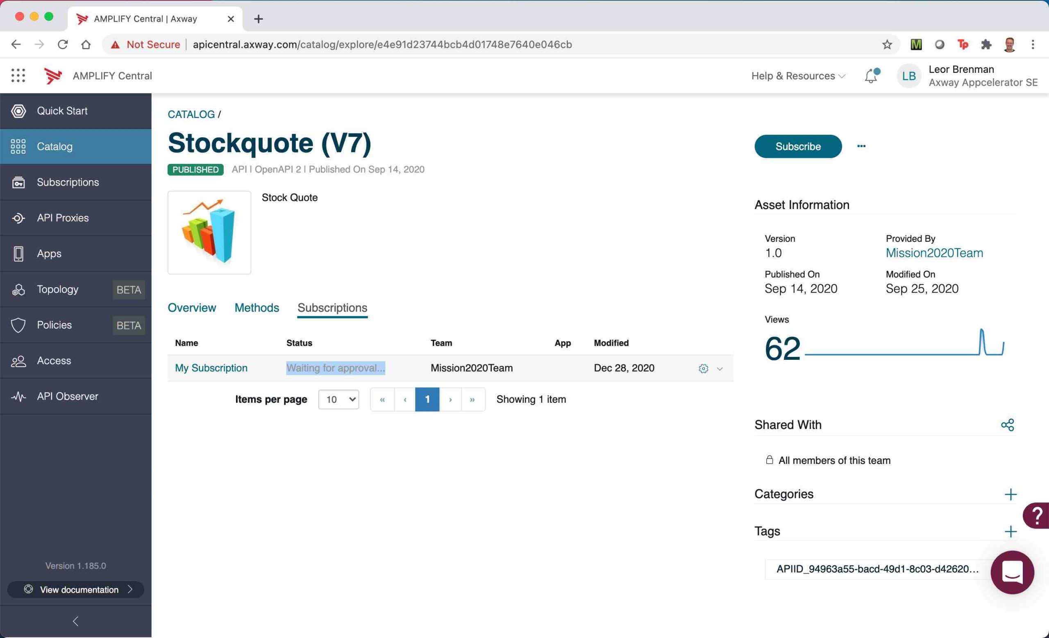Go back in browser history
This screenshot has height=638, width=1049.
pos(16,44)
